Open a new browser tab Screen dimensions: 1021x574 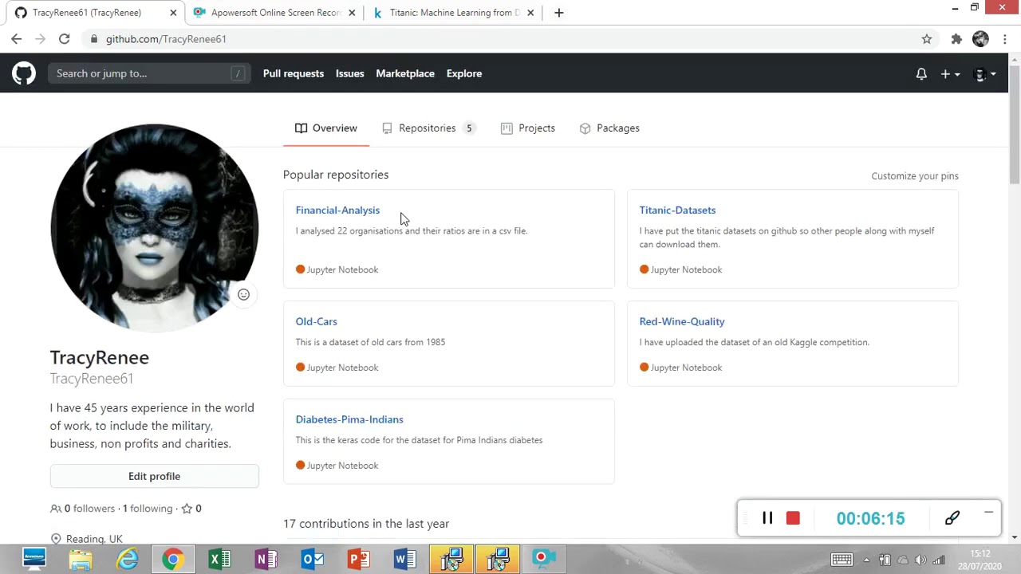(x=558, y=13)
